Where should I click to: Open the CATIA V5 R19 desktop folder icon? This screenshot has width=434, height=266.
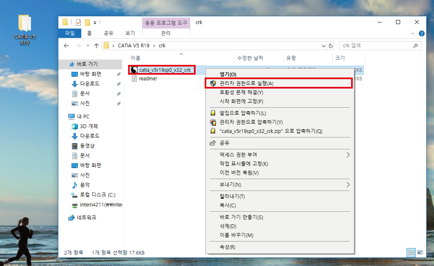click(24, 30)
